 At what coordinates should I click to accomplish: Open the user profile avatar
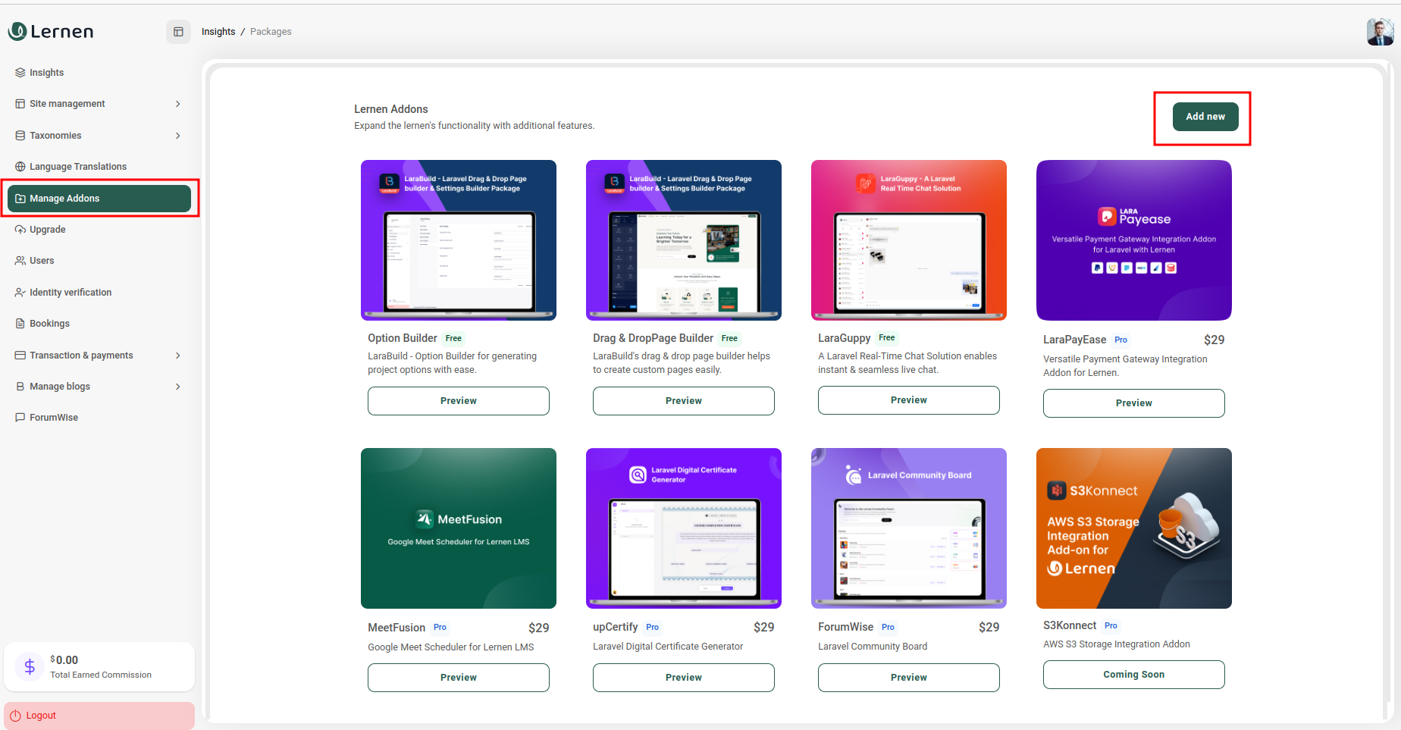tap(1379, 32)
